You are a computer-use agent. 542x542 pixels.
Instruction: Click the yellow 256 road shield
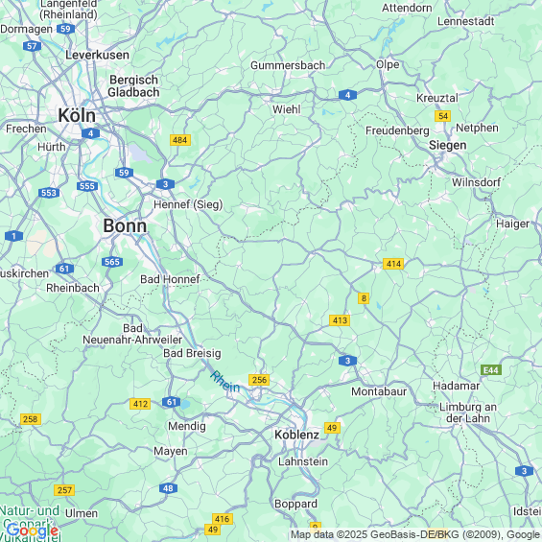[259, 380]
